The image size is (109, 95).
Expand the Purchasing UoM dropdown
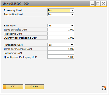(72, 45)
